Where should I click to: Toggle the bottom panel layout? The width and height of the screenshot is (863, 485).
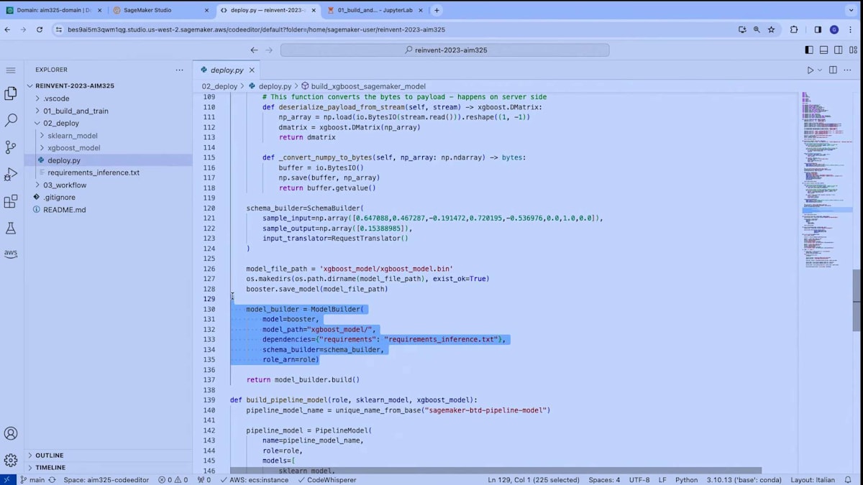coord(823,50)
